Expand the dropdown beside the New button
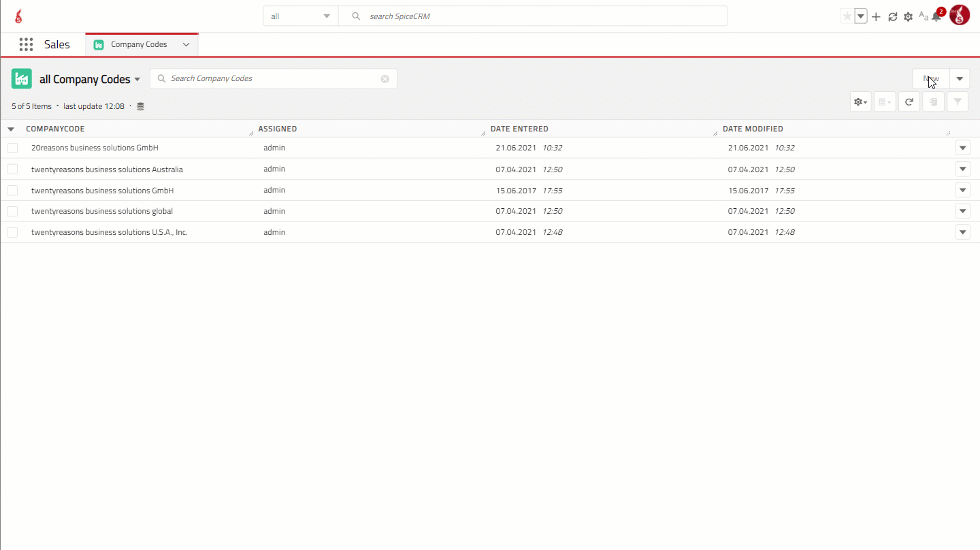Image resolution: width=980 pixels, height=550 pixels. [x=959, y=78]
